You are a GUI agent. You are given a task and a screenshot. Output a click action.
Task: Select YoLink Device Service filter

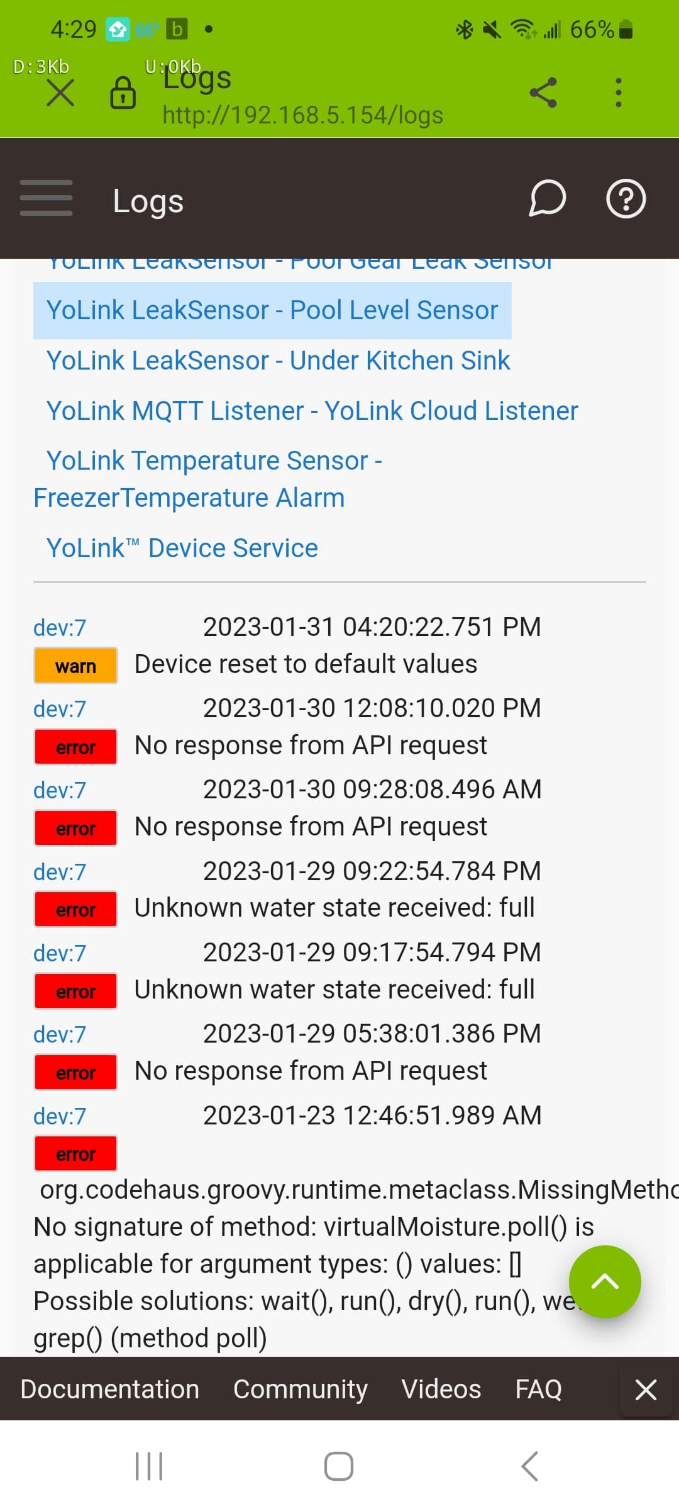[x=182, y=548]
